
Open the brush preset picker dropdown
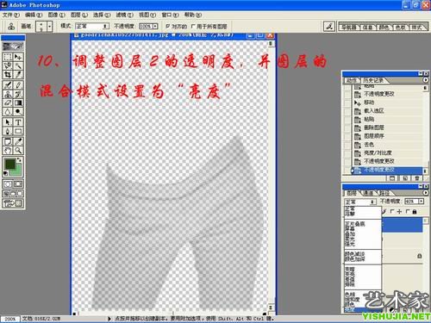tap(49, 27)
